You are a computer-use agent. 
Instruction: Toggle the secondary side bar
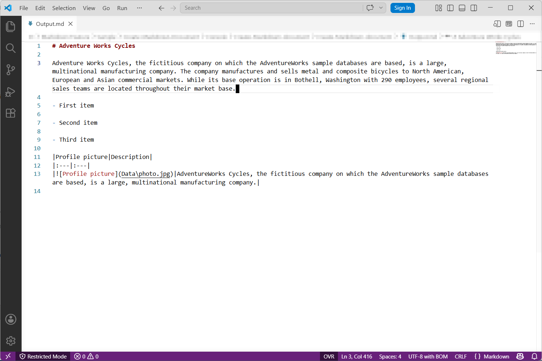474,8
